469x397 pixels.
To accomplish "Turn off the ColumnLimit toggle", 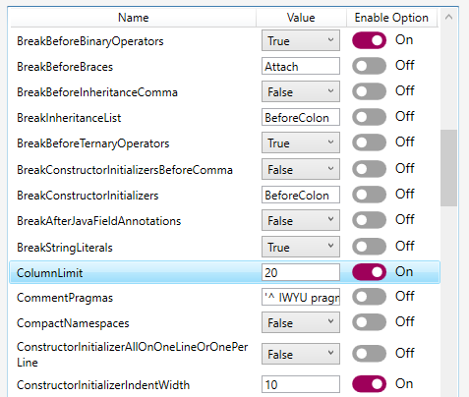I will point(369,272).
